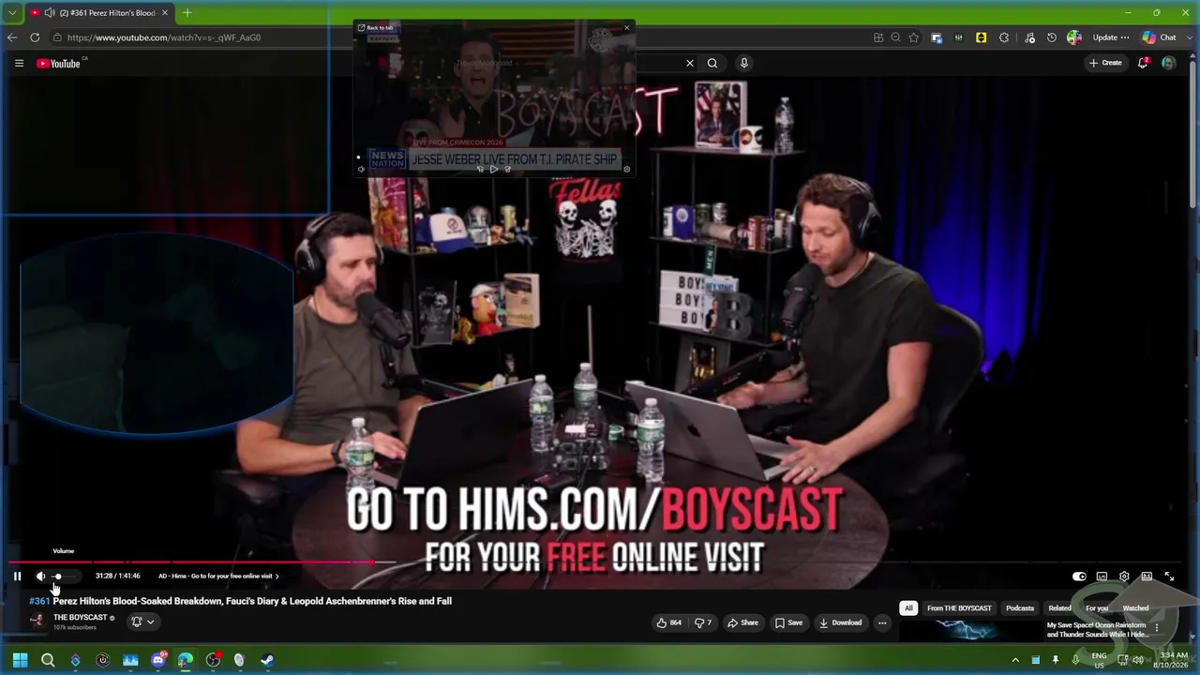
Task: Mute the video with the speaker icon
Action: point(40,577)
